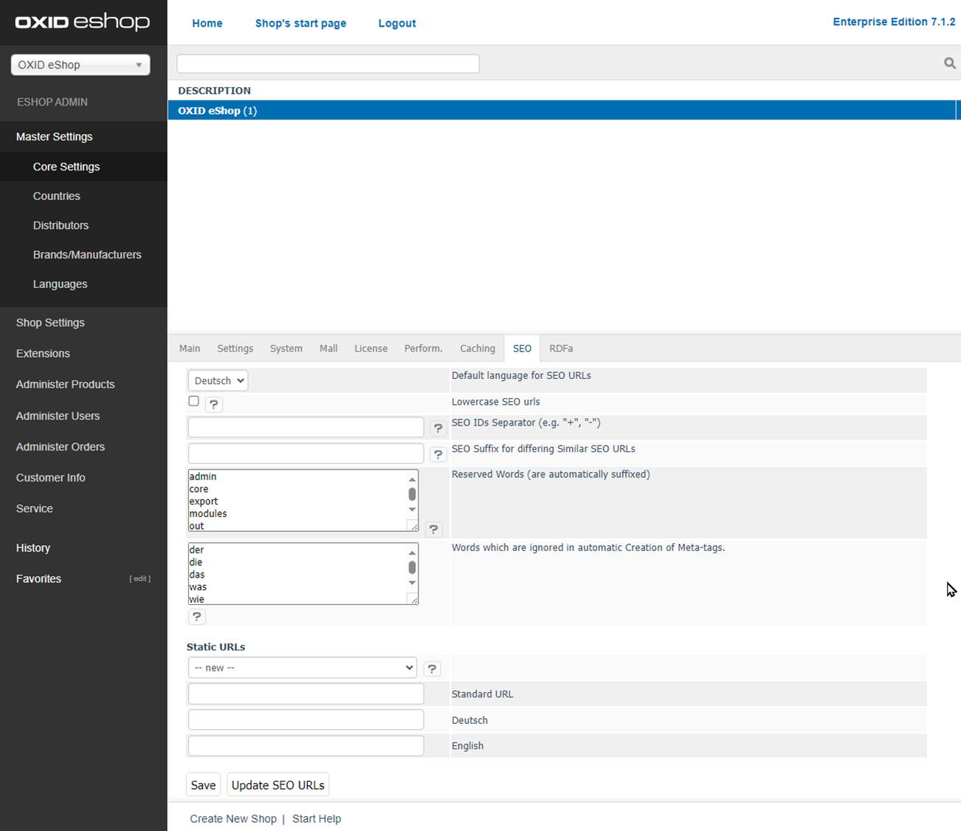The width and height of the screenshot is (961, 831).
Task: Click the Reserved Words list scrollbar
Action: 412,494
